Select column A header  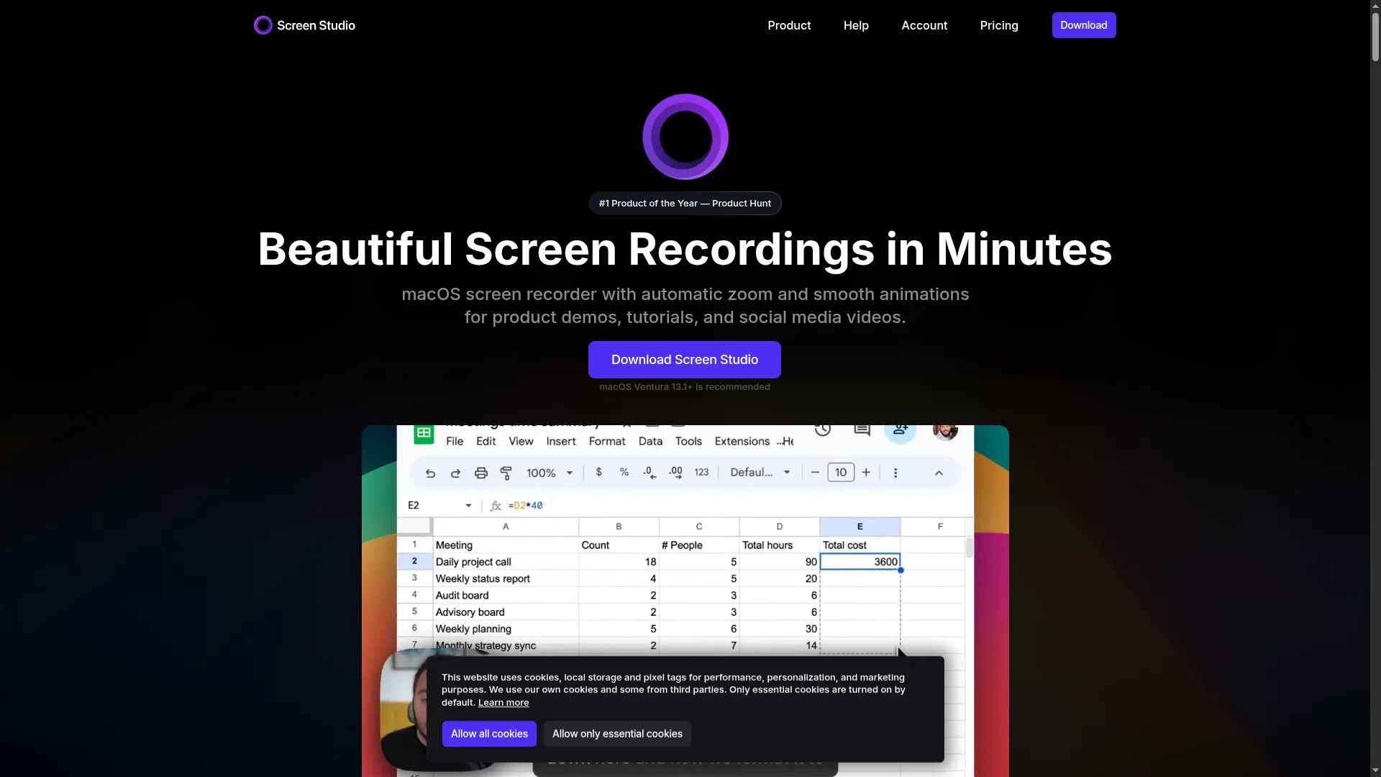click(506, 527)
